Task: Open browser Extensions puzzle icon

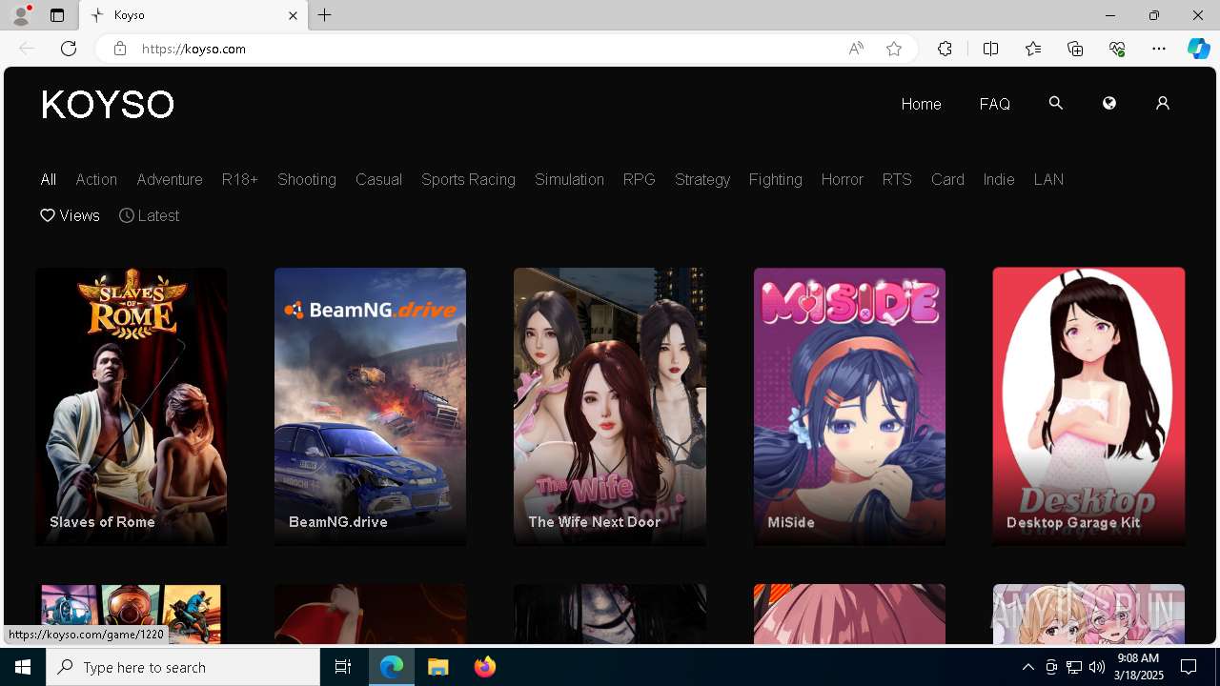Action: pos(945,49)
